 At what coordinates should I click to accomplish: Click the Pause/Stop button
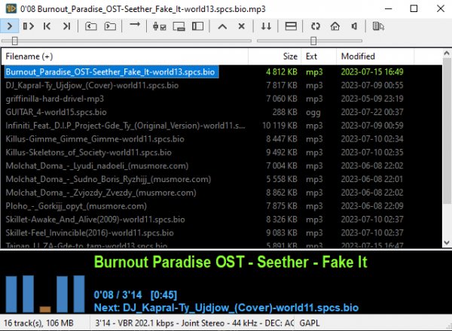point(29,26)
